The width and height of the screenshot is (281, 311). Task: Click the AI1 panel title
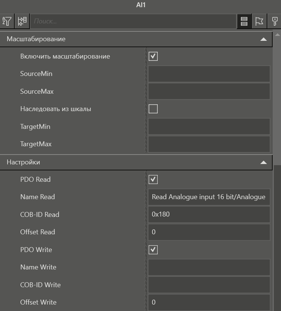pos(141,5)
